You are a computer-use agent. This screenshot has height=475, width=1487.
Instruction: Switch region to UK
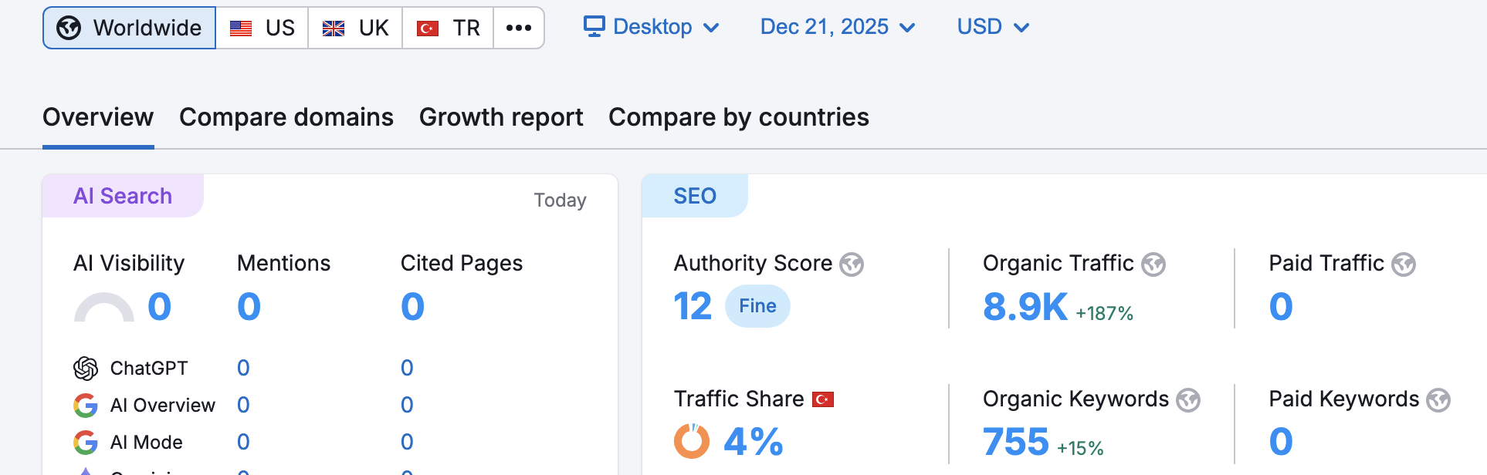click(x=355, y=28)
